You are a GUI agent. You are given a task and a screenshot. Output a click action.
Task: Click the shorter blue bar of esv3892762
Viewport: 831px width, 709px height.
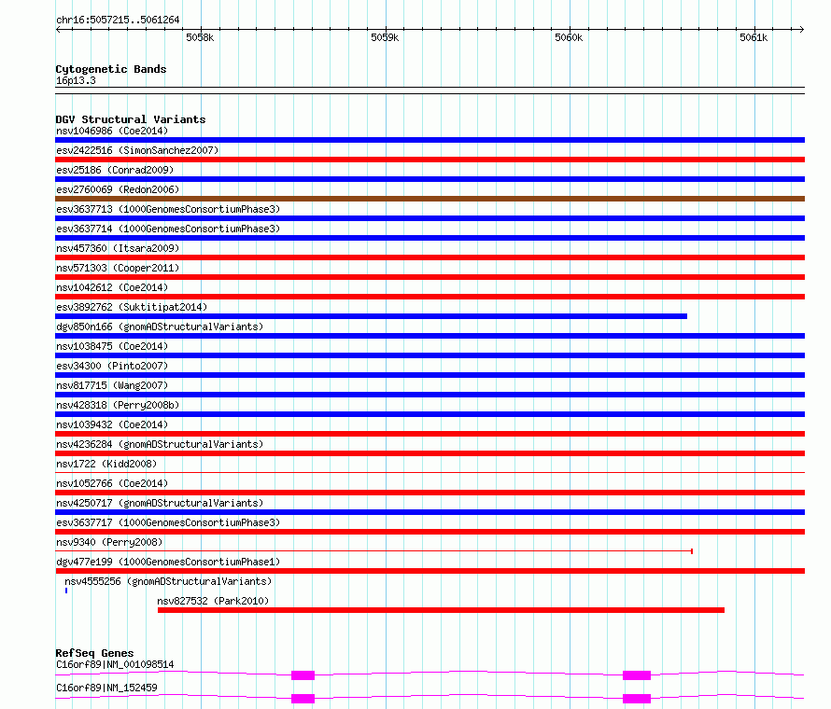coord(371,316)
